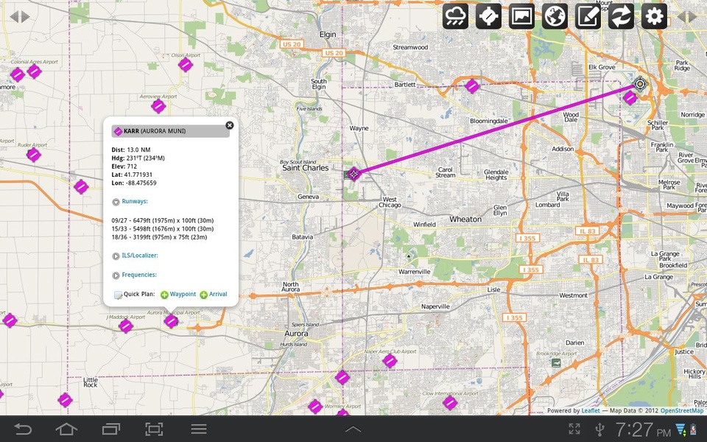
Task: Close the KARR airport popup
Action: tap(230, 125)
